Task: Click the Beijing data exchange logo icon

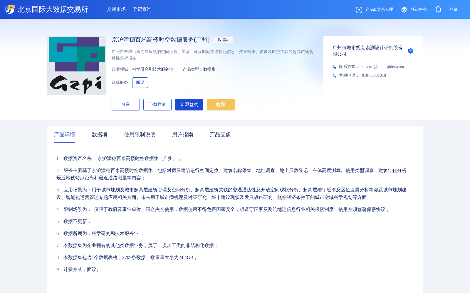Action: [x=10, y=9]
